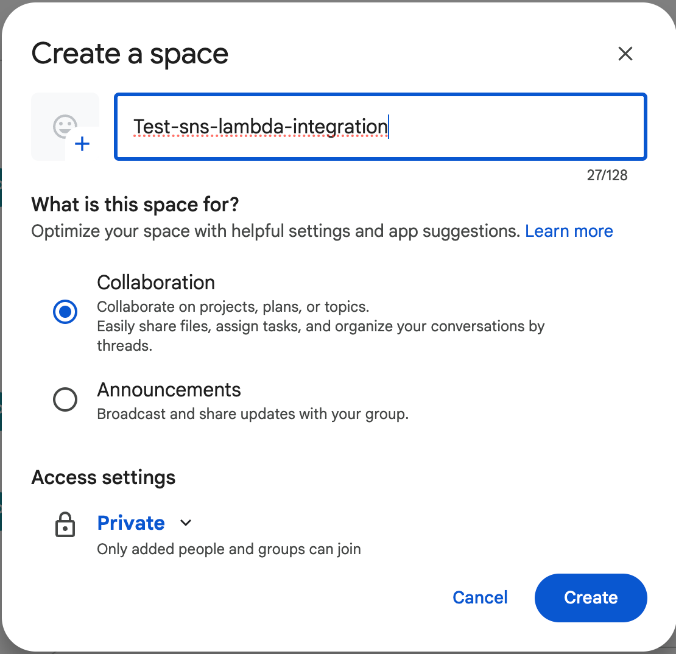The height and width of the screenshot is (654, 676).
Task: Open the Private access dropdown
Action: [x=144, y=523]
